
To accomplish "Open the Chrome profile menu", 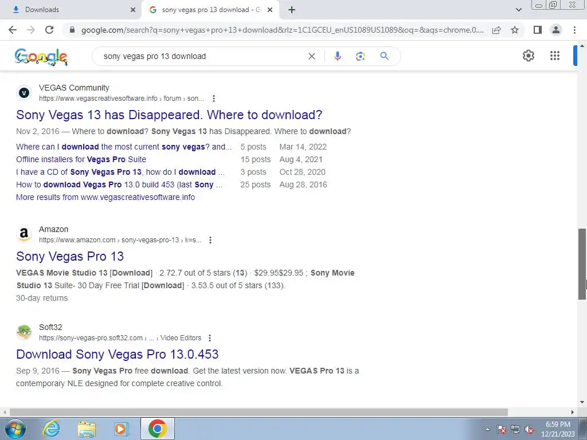I will point(556,30).
